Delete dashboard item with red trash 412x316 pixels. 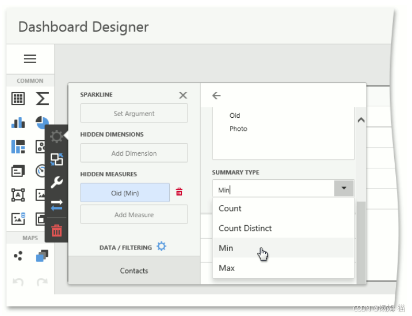pyautogui.click(x=56, y=230)
